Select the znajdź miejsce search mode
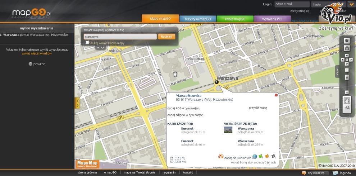This screenshot has width=356, height=176. pos(93,30)
